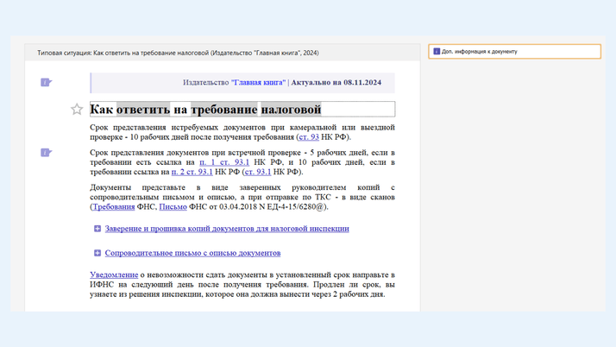Viewport: 616px width, 347px height.
Task: Open the п. 2 ст. 93.1 link
Action: 192,172
